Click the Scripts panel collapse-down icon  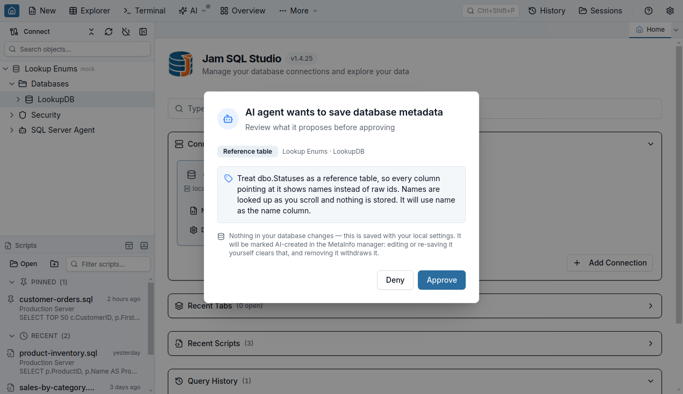tap(144, 246)
